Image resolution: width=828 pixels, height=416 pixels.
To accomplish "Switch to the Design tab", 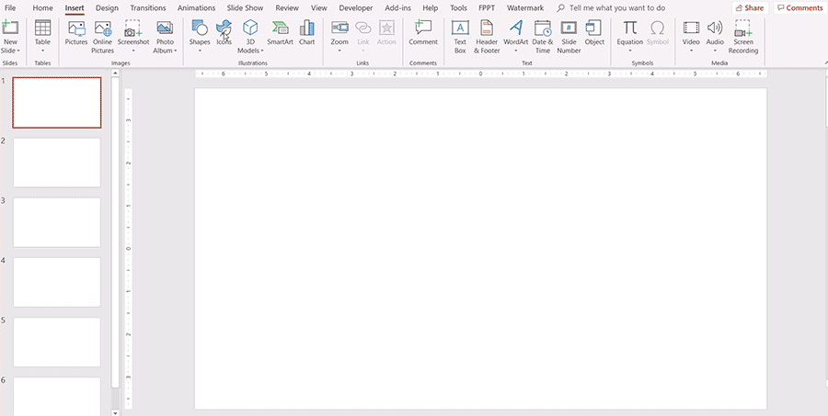I will (107, 7).
